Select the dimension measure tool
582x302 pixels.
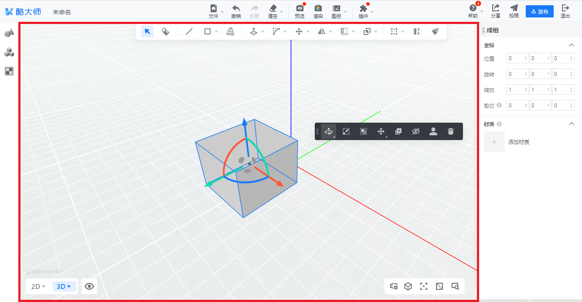click(x=417, y=31)
